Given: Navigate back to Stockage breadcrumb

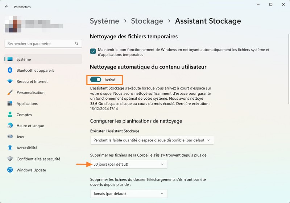Looking at the screenshot, I should click(x=147, y=21).
